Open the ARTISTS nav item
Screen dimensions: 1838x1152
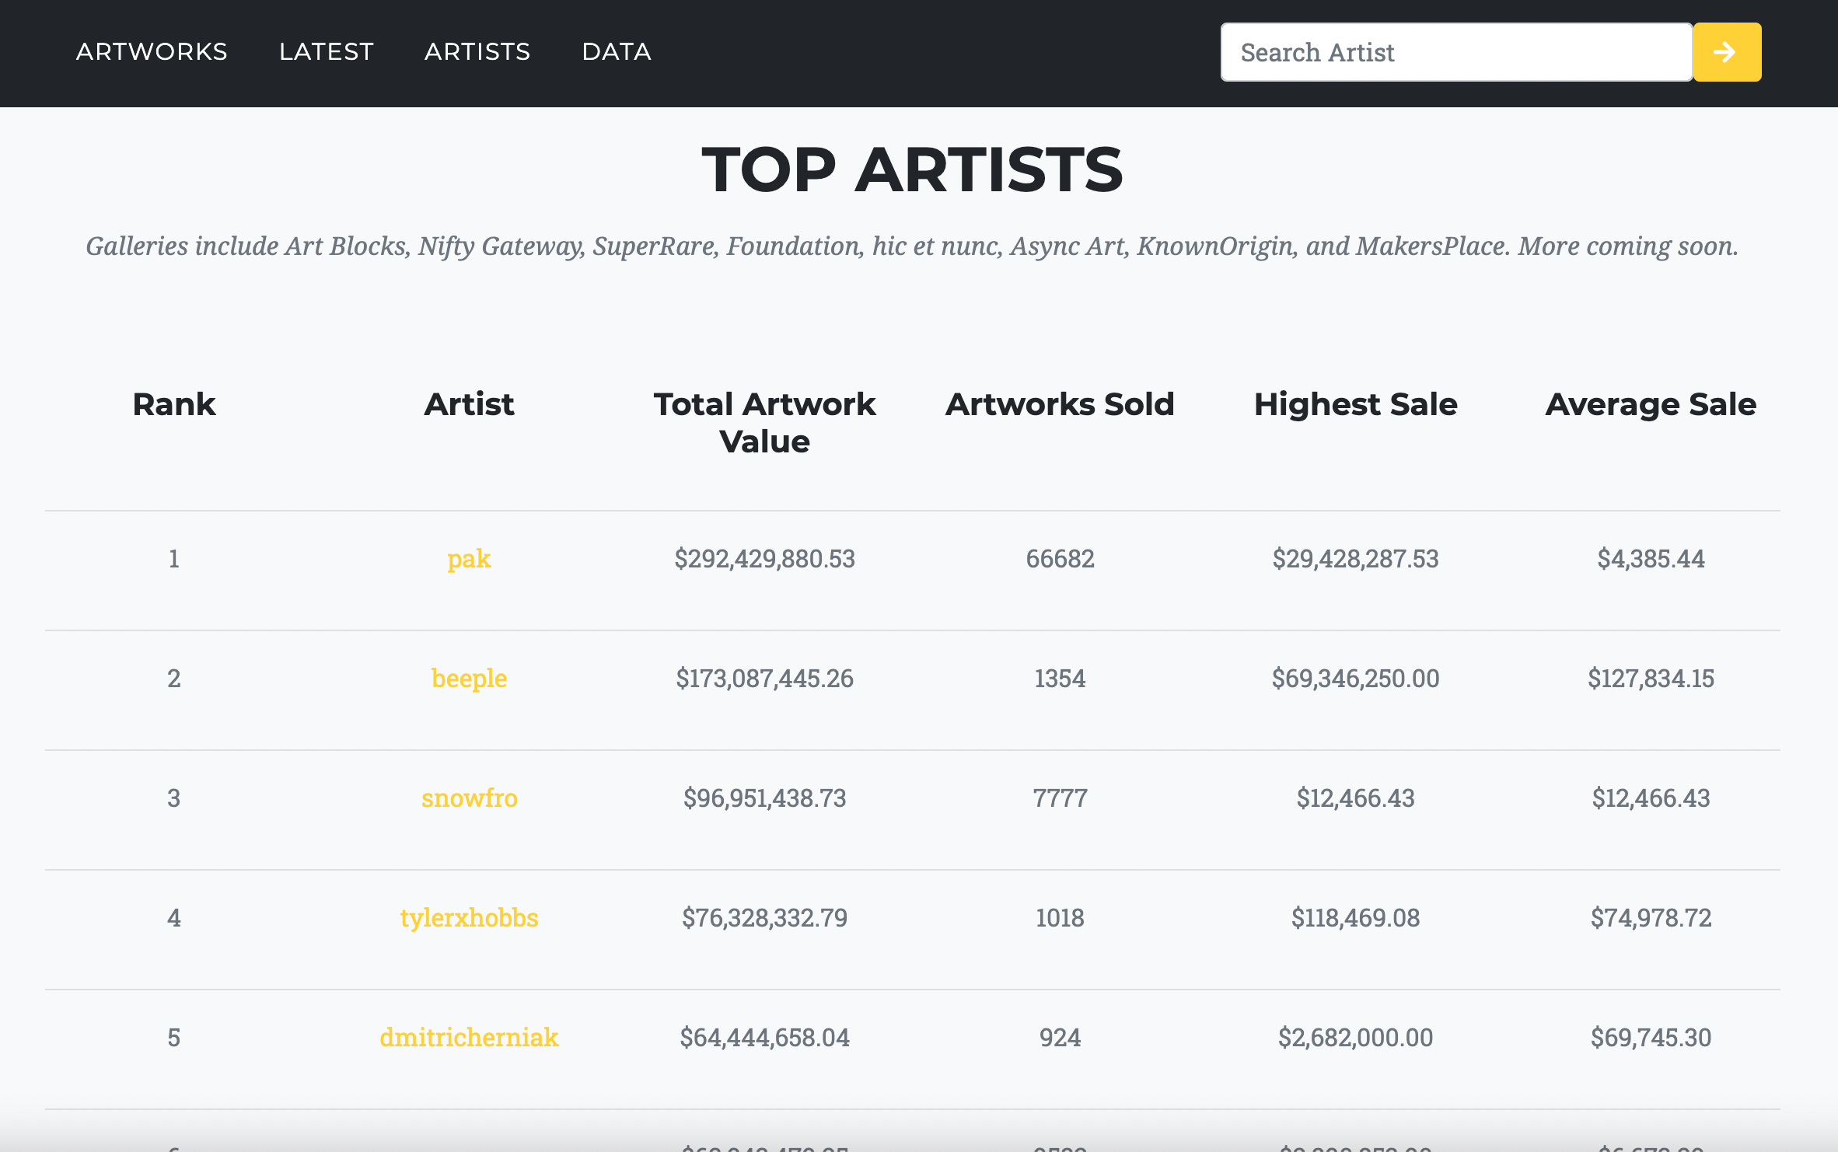tap(477, 52)
